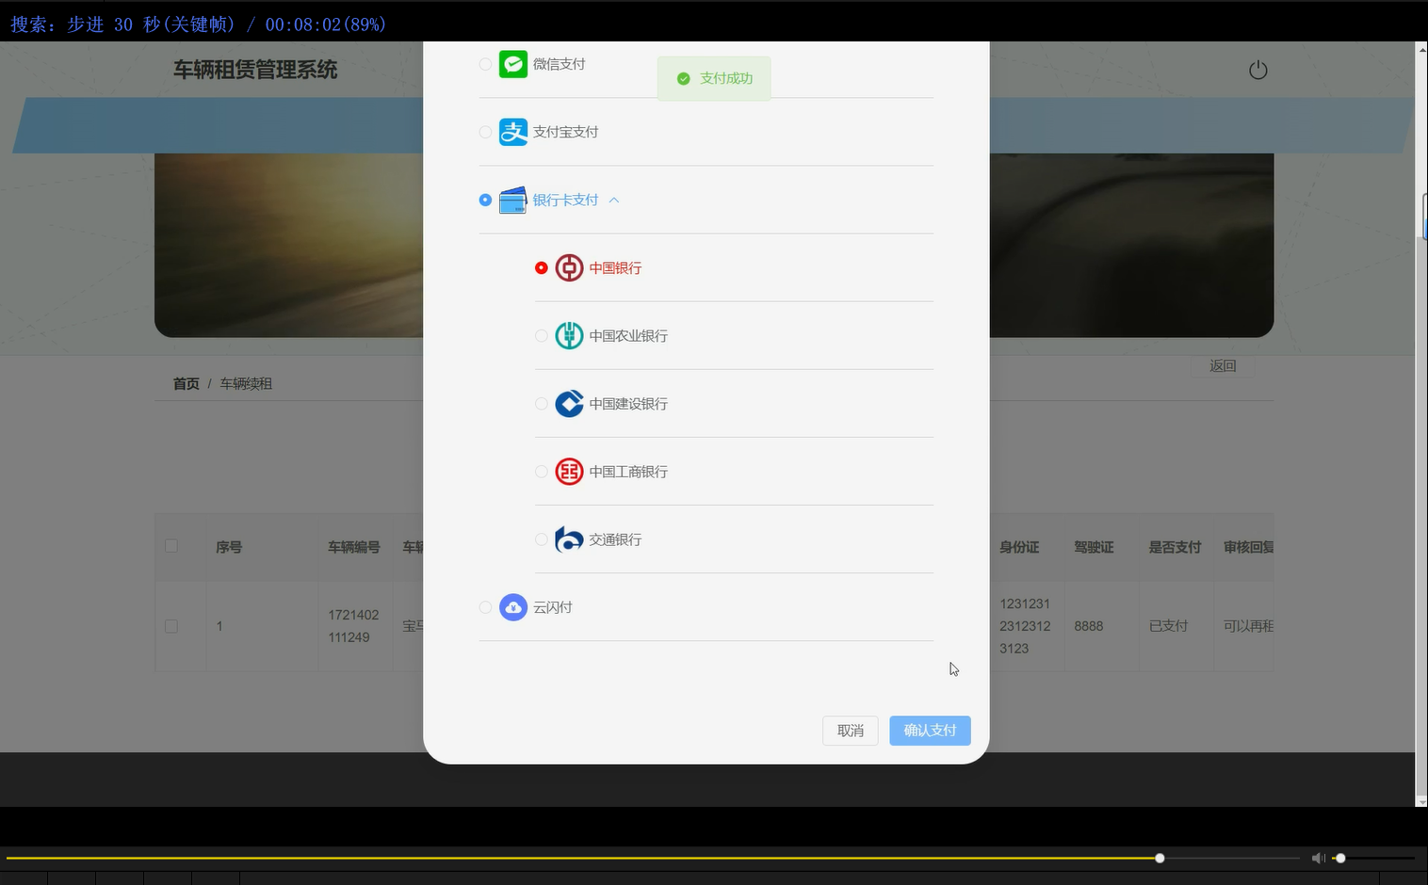Click the 支付成功 notification text

point(726,78)
